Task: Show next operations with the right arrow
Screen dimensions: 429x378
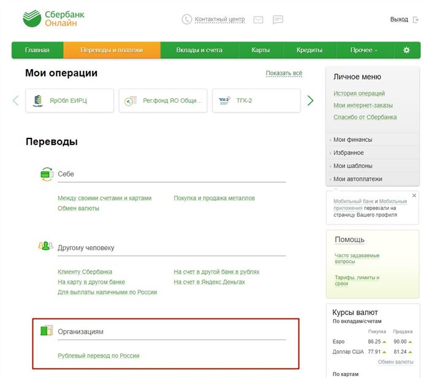Action: tap(310, 100)
